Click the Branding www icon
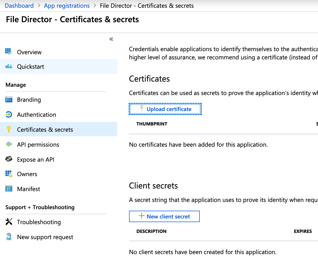The height and width of the screenshot is (267, 318). click(9, 100)
